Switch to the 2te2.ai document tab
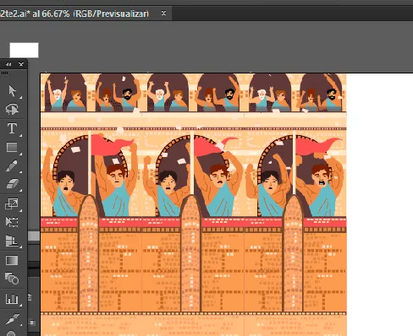 (x=74, y=14)
